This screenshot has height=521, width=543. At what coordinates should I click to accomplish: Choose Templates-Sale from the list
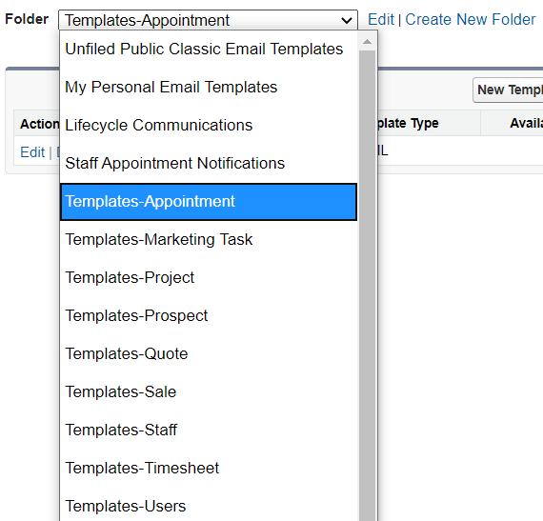point(209,391)
